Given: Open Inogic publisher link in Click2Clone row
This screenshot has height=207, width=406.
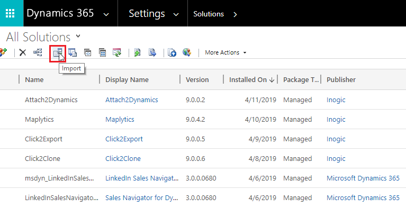Looking at the screenshot, I should [336, 158].
